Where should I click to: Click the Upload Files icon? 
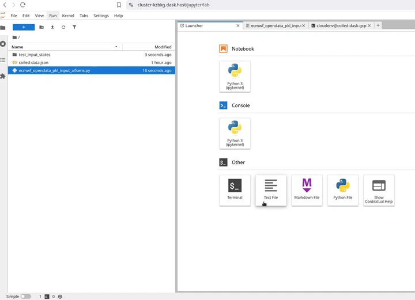coord(52,27)
